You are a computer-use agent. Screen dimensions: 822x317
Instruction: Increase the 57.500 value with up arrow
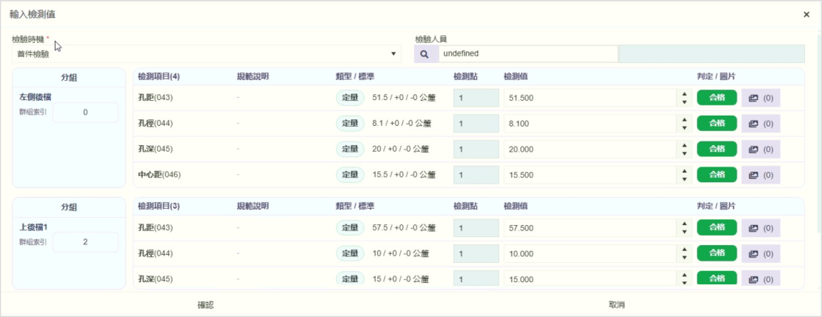pos(684,224)
